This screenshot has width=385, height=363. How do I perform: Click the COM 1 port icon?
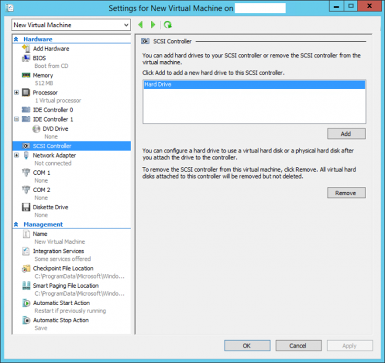[x=26, y=172]
